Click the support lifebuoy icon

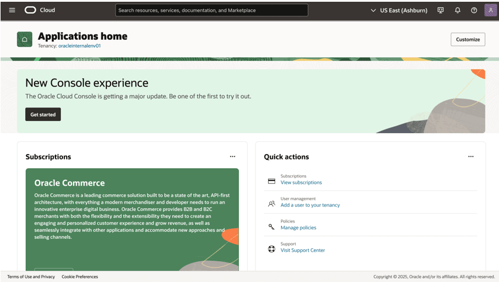(x=272, y=249)
